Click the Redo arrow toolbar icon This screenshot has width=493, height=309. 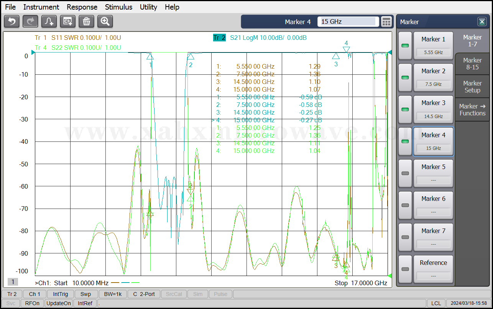click(x=30, y=21)
